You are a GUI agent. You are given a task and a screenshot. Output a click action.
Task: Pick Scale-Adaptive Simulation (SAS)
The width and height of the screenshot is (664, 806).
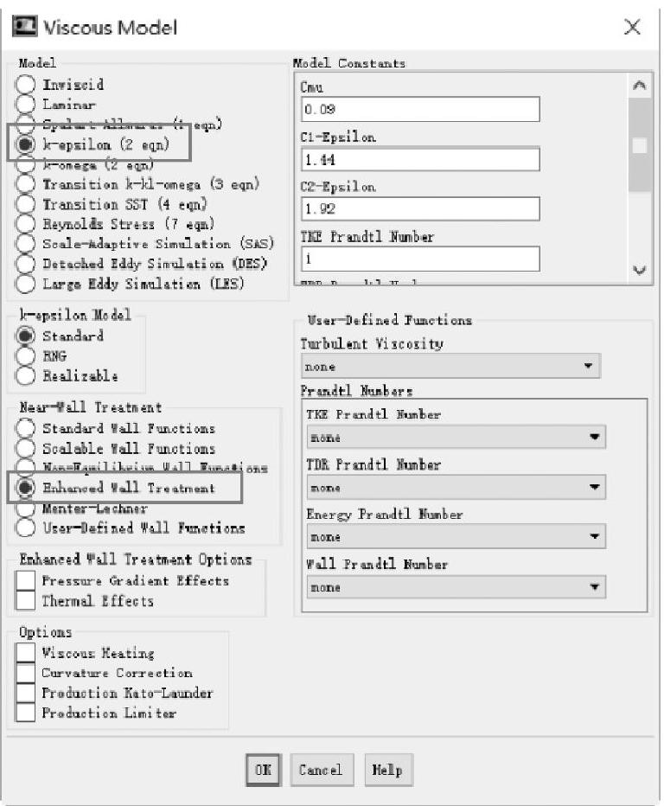tap(25, 244)
